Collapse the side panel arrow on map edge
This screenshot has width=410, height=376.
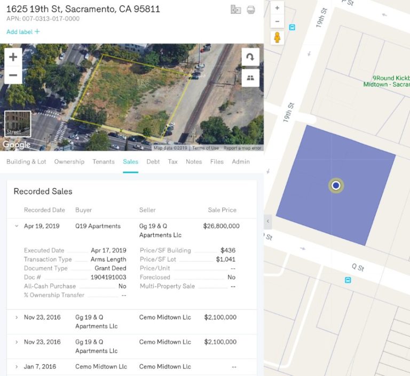coord(268,221)
